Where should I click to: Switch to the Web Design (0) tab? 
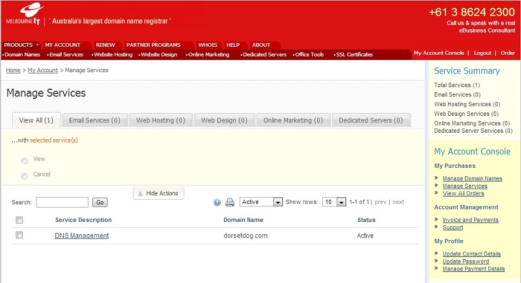coord(224,120)
